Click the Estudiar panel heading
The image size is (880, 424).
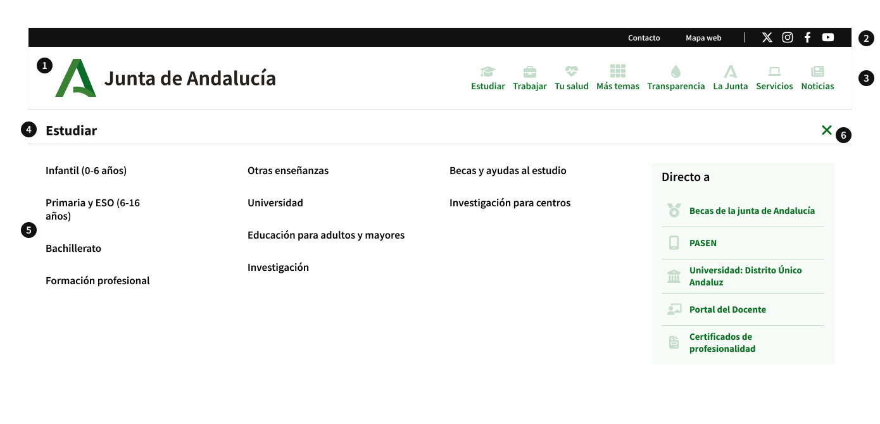point(71,130)
